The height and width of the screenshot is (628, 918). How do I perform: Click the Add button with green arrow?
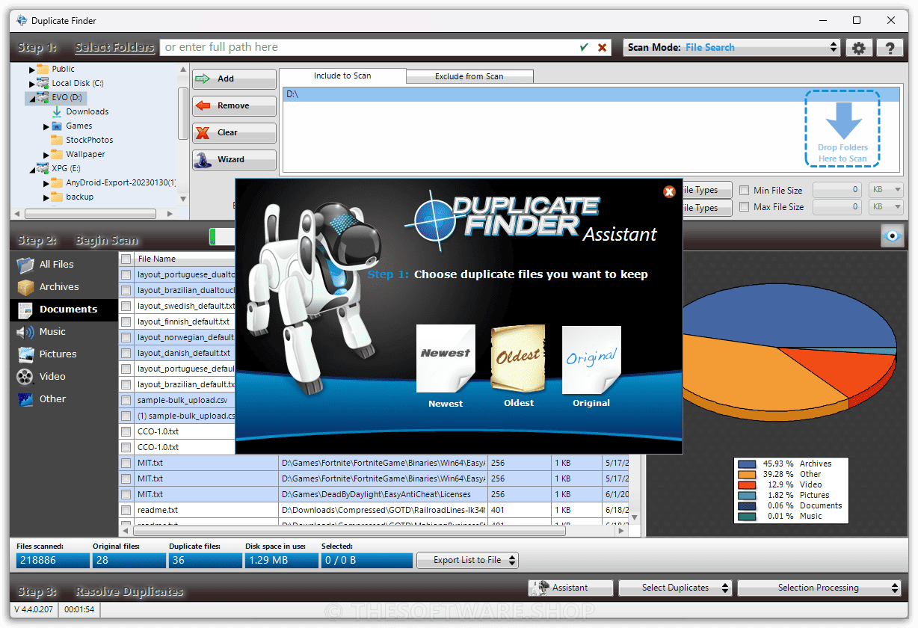234,78
